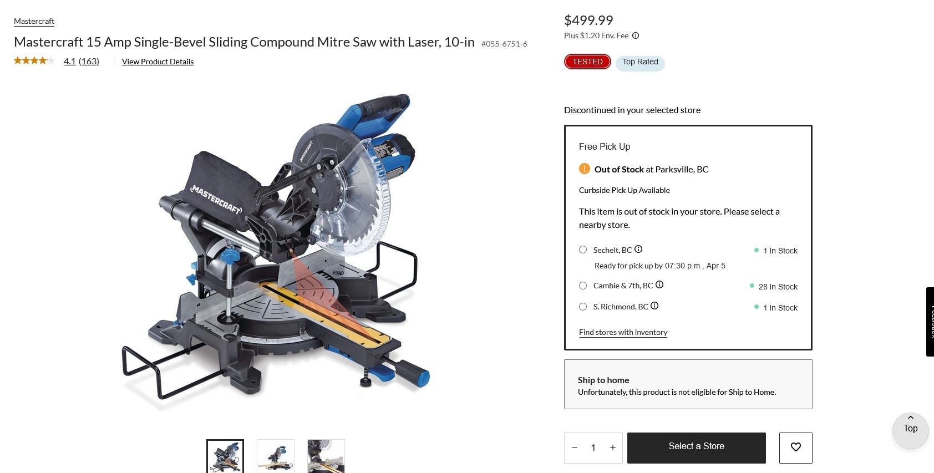Open View Product Details link
Screen dimensions: 934x473
click(x=158, y=62)
